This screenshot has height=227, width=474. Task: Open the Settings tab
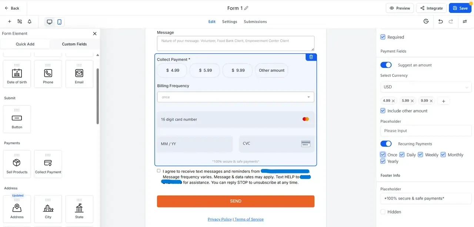230,21
